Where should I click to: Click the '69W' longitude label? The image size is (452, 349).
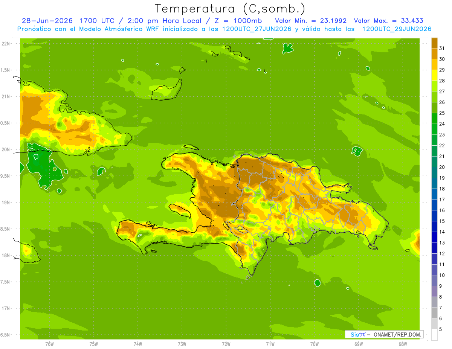359,344
